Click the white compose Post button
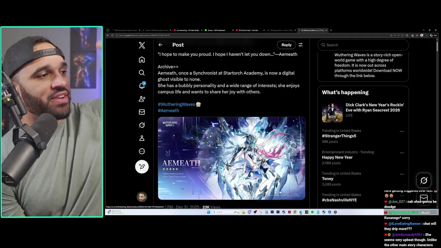The height and width of the screenshot is (248, 441). point(142,167)
